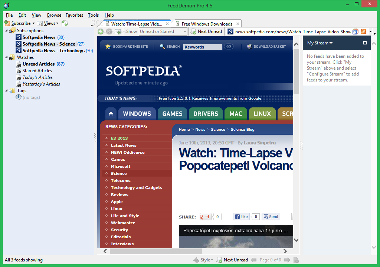This screenshot has height=267, width=380.
Task: Open the Favorites menu
Action: pos(74,15)
